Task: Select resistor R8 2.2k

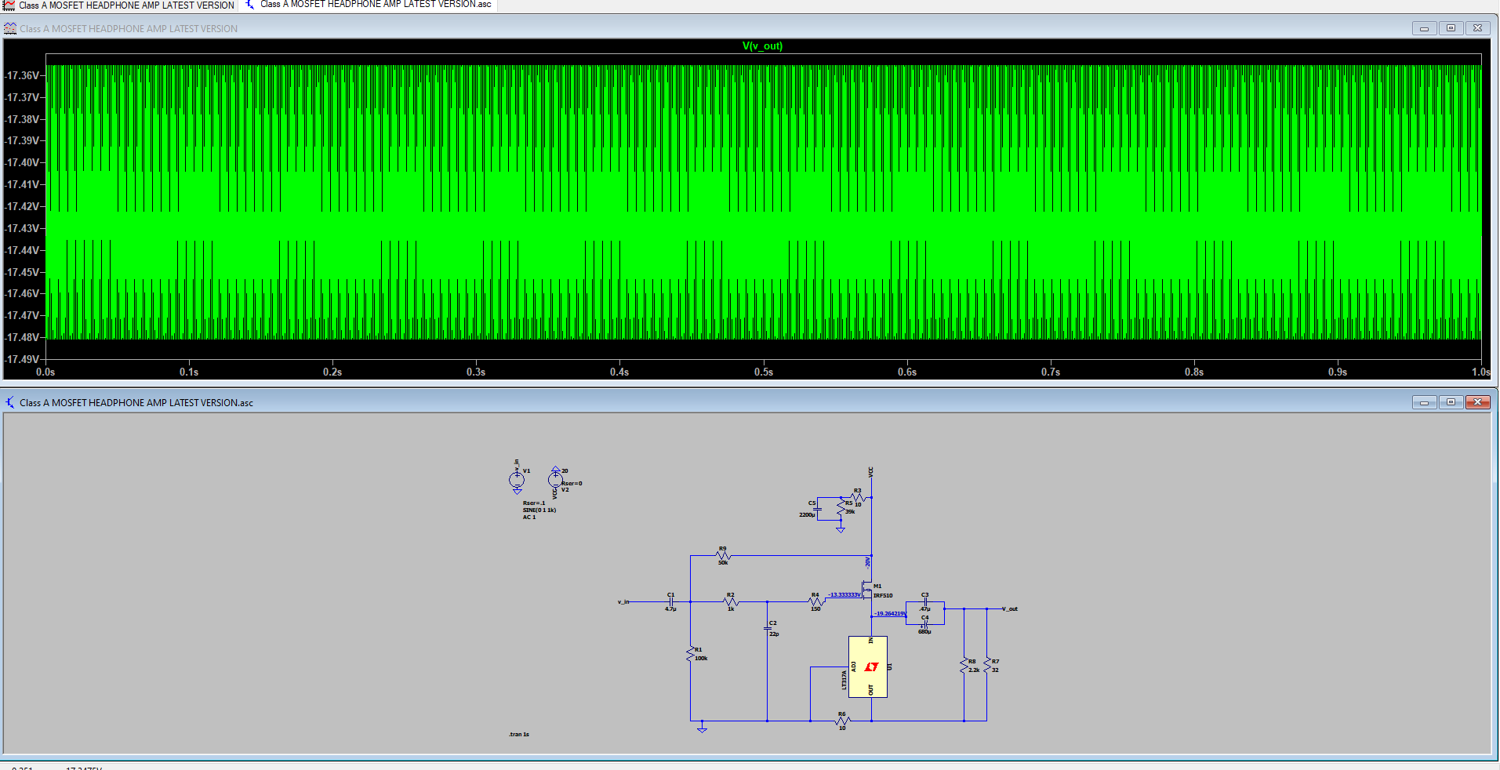Action: pyautogui.click(x=964, y=665)
